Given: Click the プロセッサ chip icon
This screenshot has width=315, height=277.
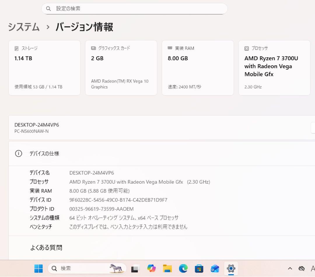Looking at the screenshot, I should click(246, 48).
